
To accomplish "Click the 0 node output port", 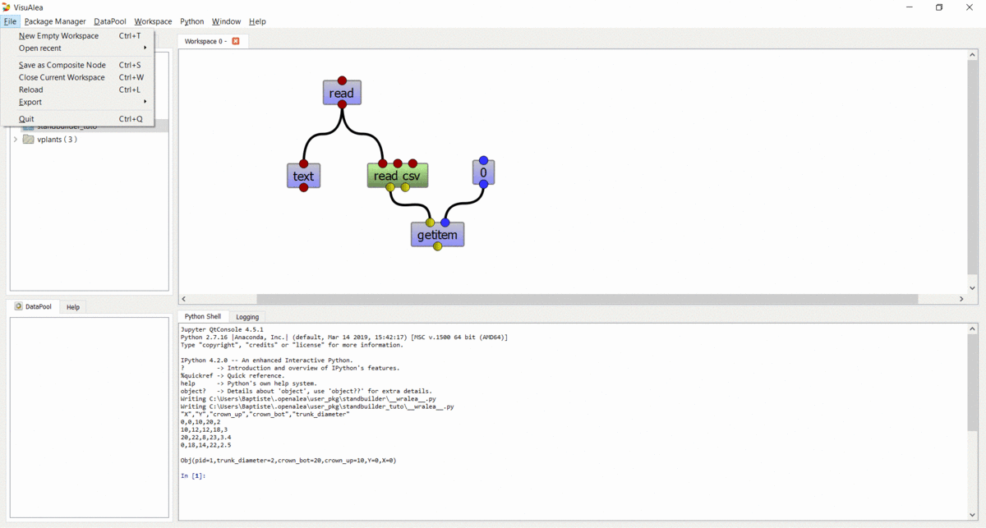I will (x=483, y=184).
